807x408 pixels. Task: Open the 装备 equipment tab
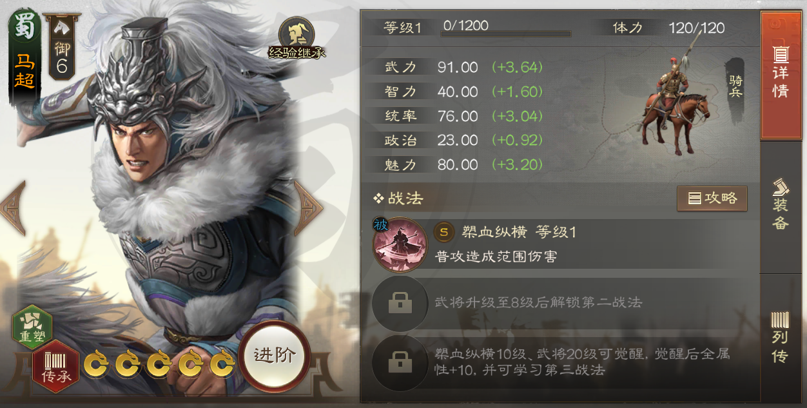click(781, 206)
